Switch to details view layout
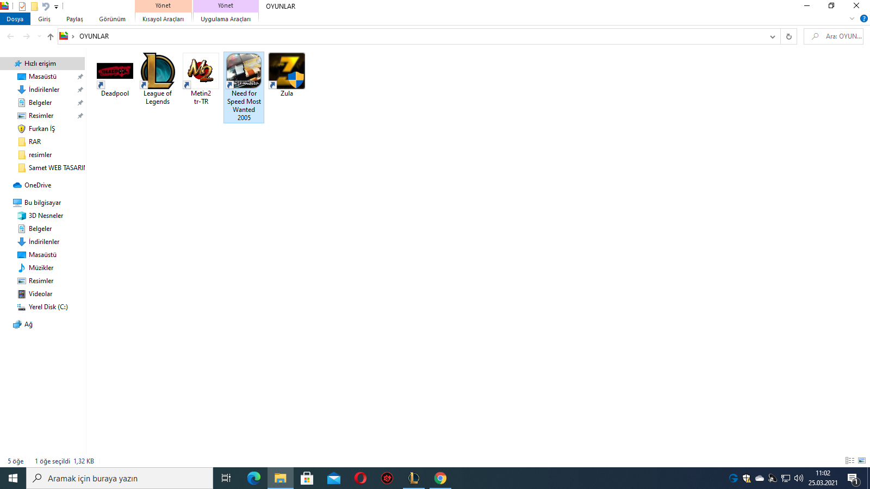 [x=850, y=461]
